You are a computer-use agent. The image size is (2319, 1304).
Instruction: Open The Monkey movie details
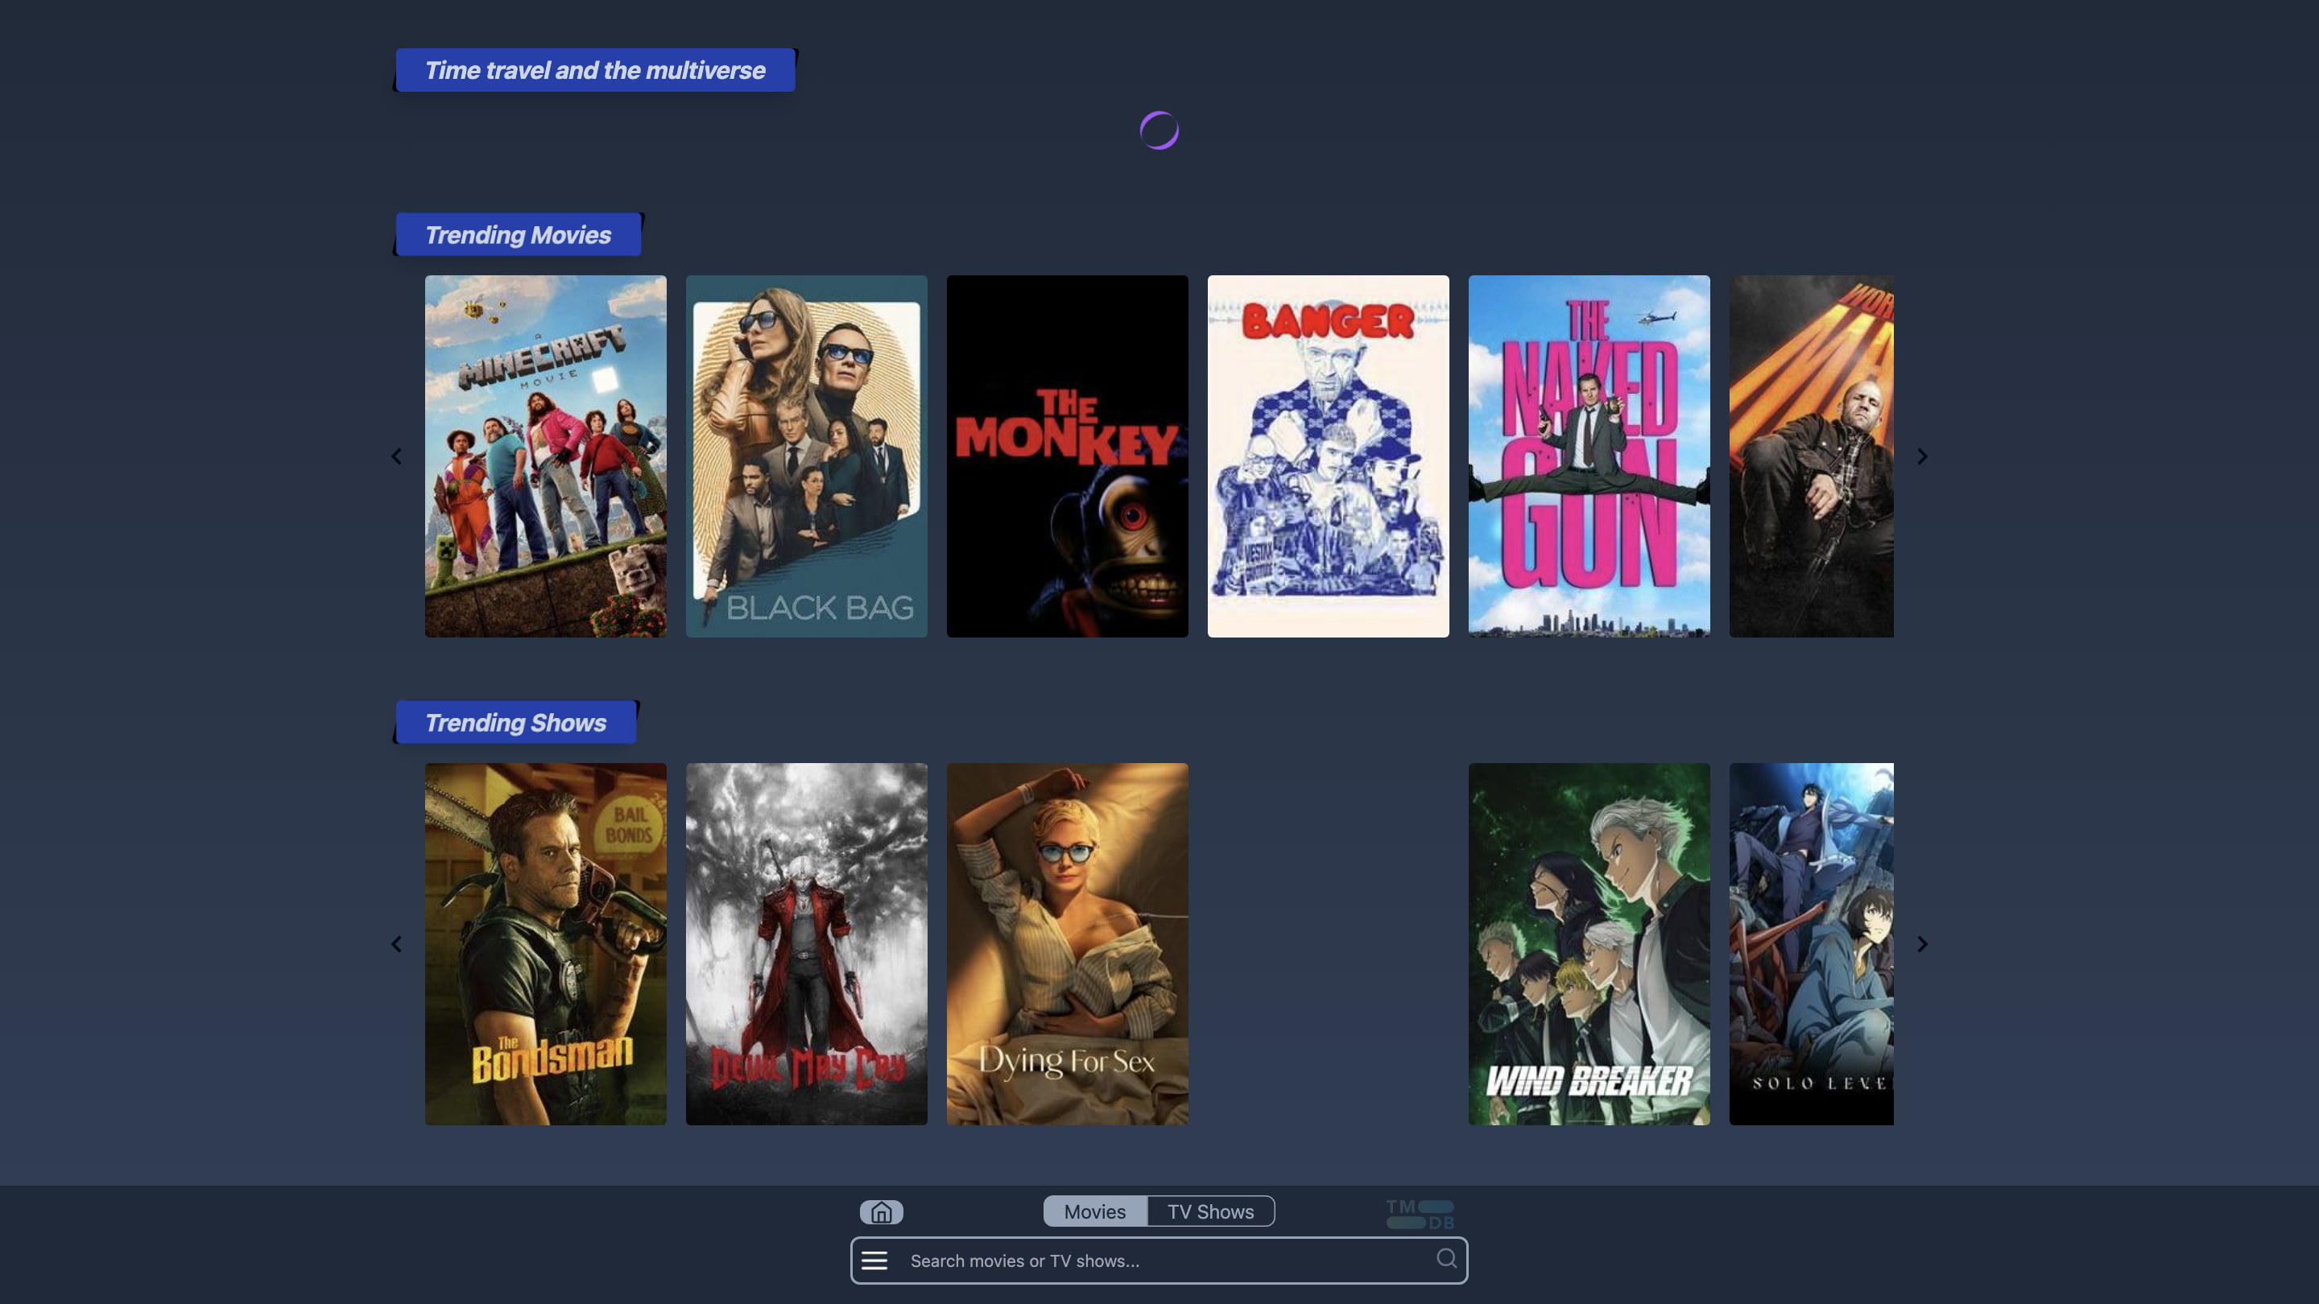tap(1067, 456)
